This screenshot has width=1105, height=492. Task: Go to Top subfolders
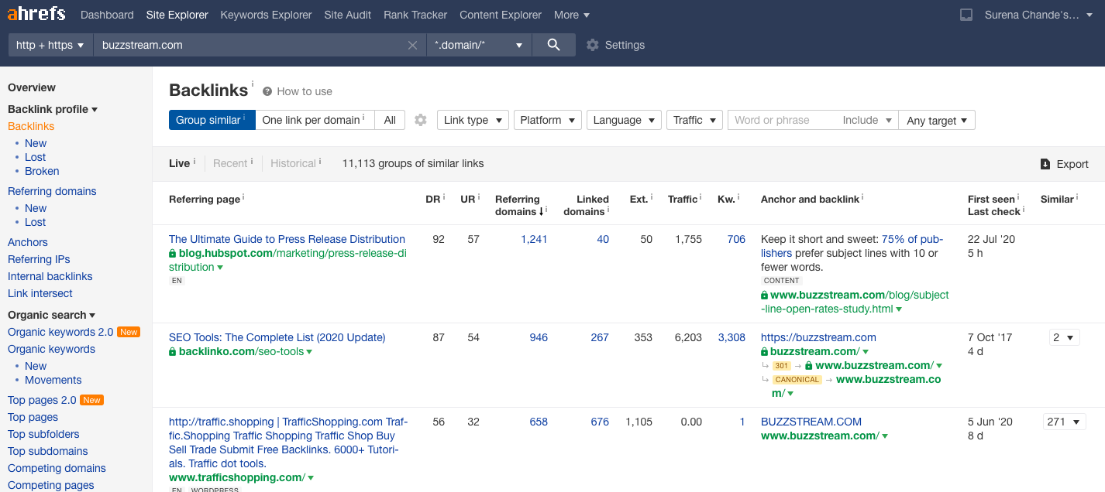43,434
